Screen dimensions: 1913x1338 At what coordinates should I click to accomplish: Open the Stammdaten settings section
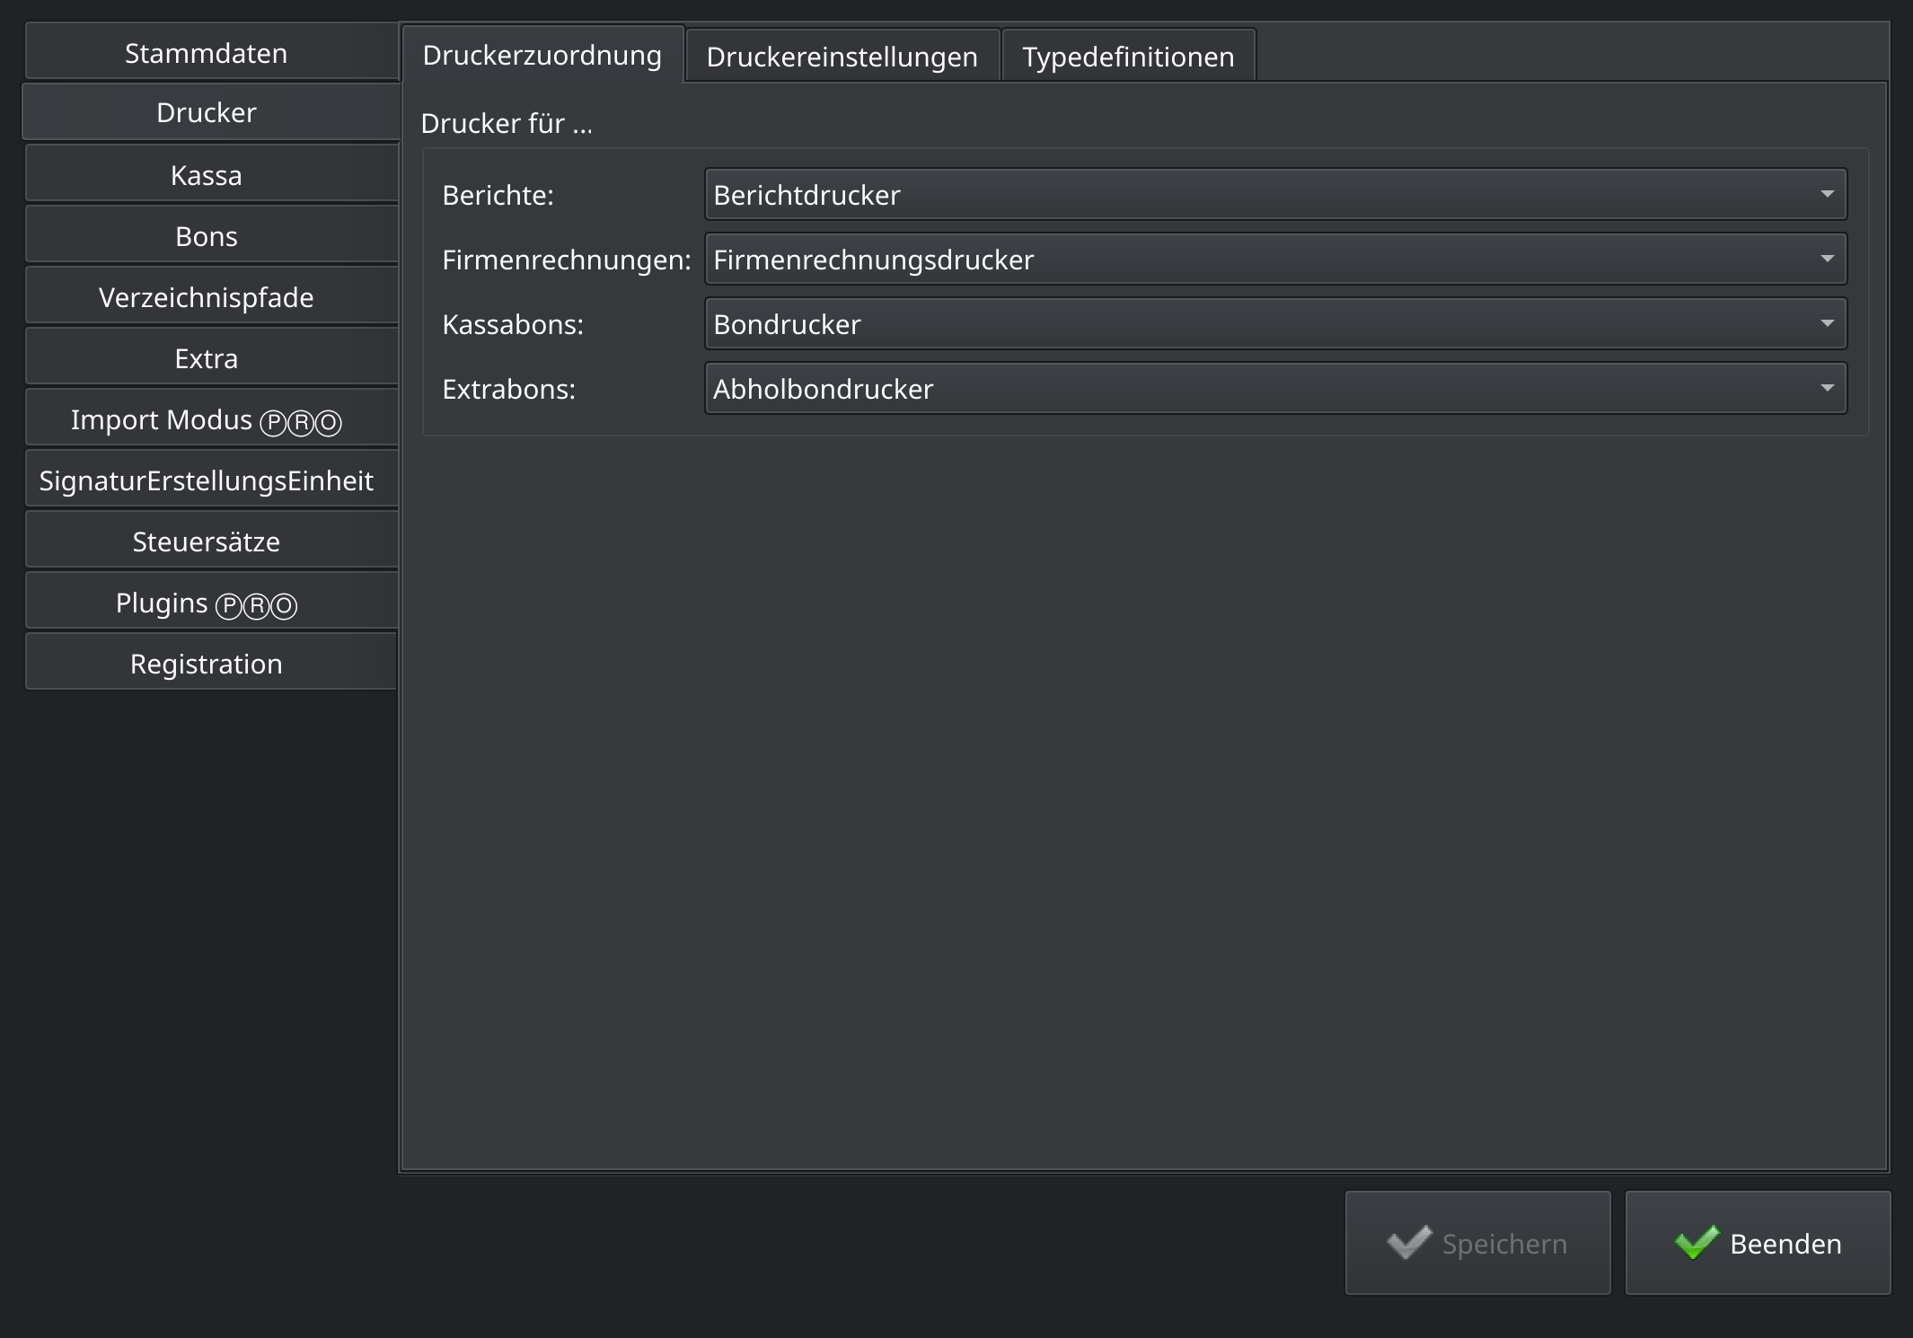(x=211, y=52)
